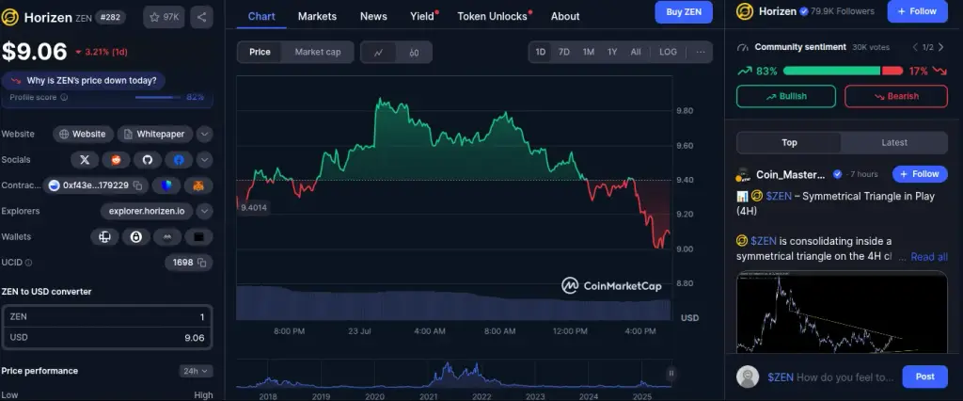Click Coin_Master avatar icon
Screen dimensions: 963x401
click(x=744, y=175)
